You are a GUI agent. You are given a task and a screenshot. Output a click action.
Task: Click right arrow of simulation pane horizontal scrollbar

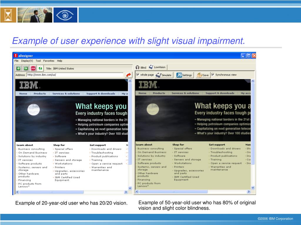pyautogui.click(x=249, y=192)
